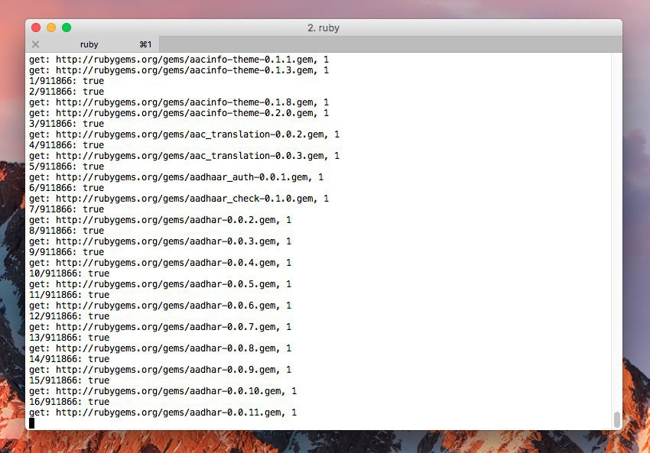The height and width of the screenshot is (453, 650).
Task: Click the aadhar-0.0.10.gem URL line
Action: [x=163, y=391]
